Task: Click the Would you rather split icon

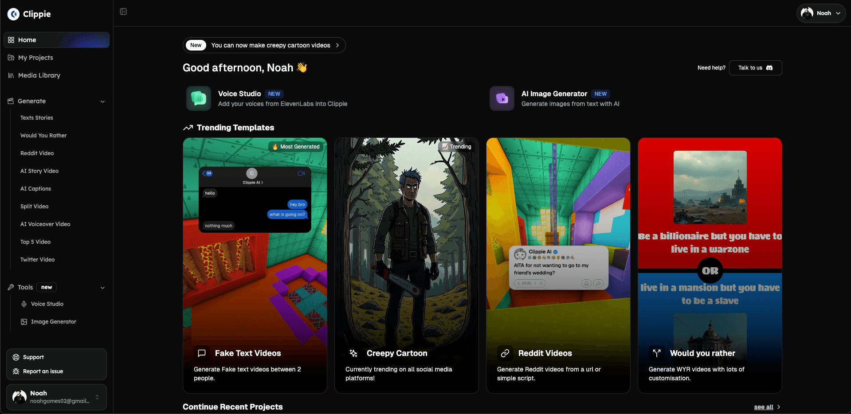Action: [x=657, y=353]
